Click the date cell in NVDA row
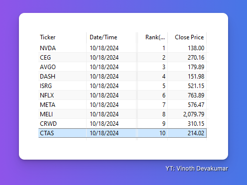The image size is (247, 185). click(111, 48)
